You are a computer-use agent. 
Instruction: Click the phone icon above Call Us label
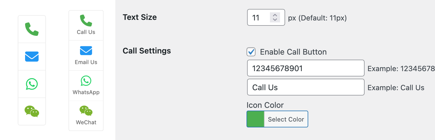(x=86, y=21)
